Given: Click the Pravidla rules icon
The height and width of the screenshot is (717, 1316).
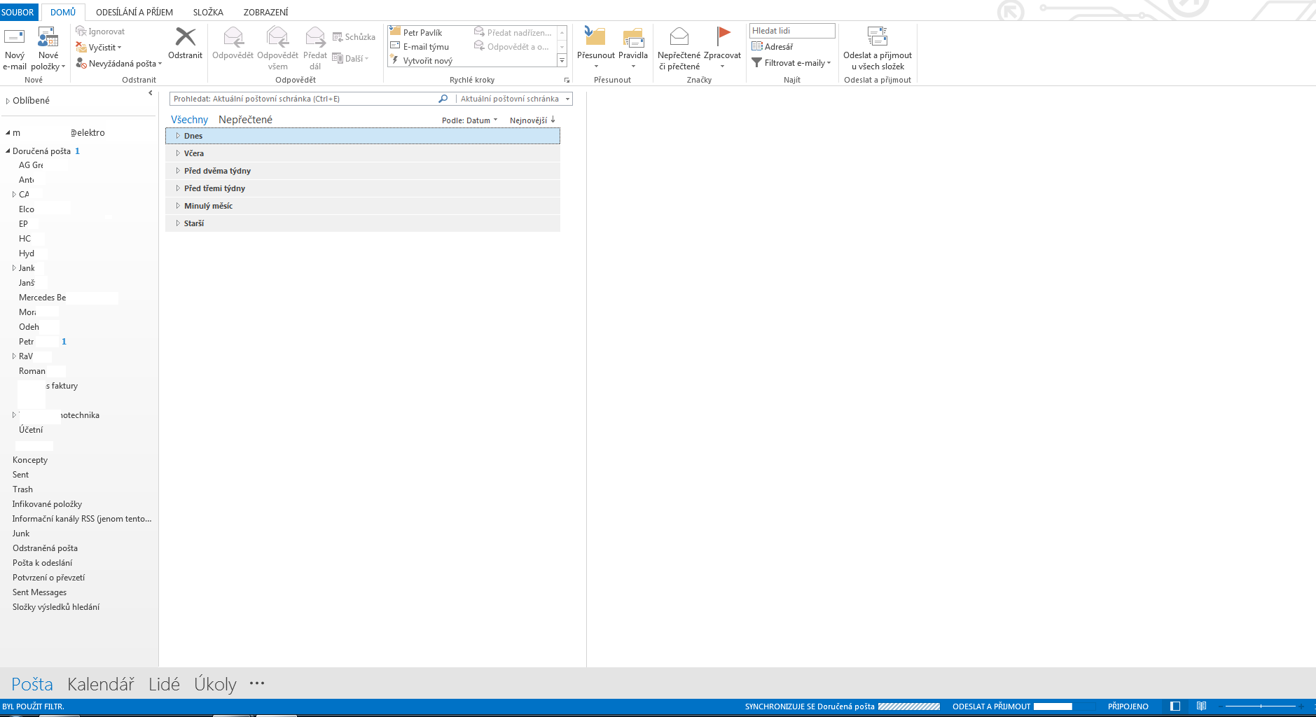Looking at the screenshot, I should [x=633, y=39].
